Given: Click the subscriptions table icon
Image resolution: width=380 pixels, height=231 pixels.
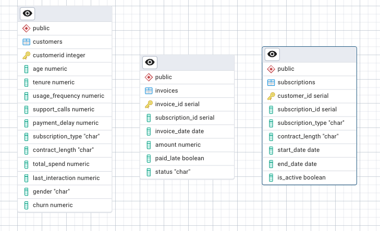Looking at the screenshot, I should click(271, 82).
